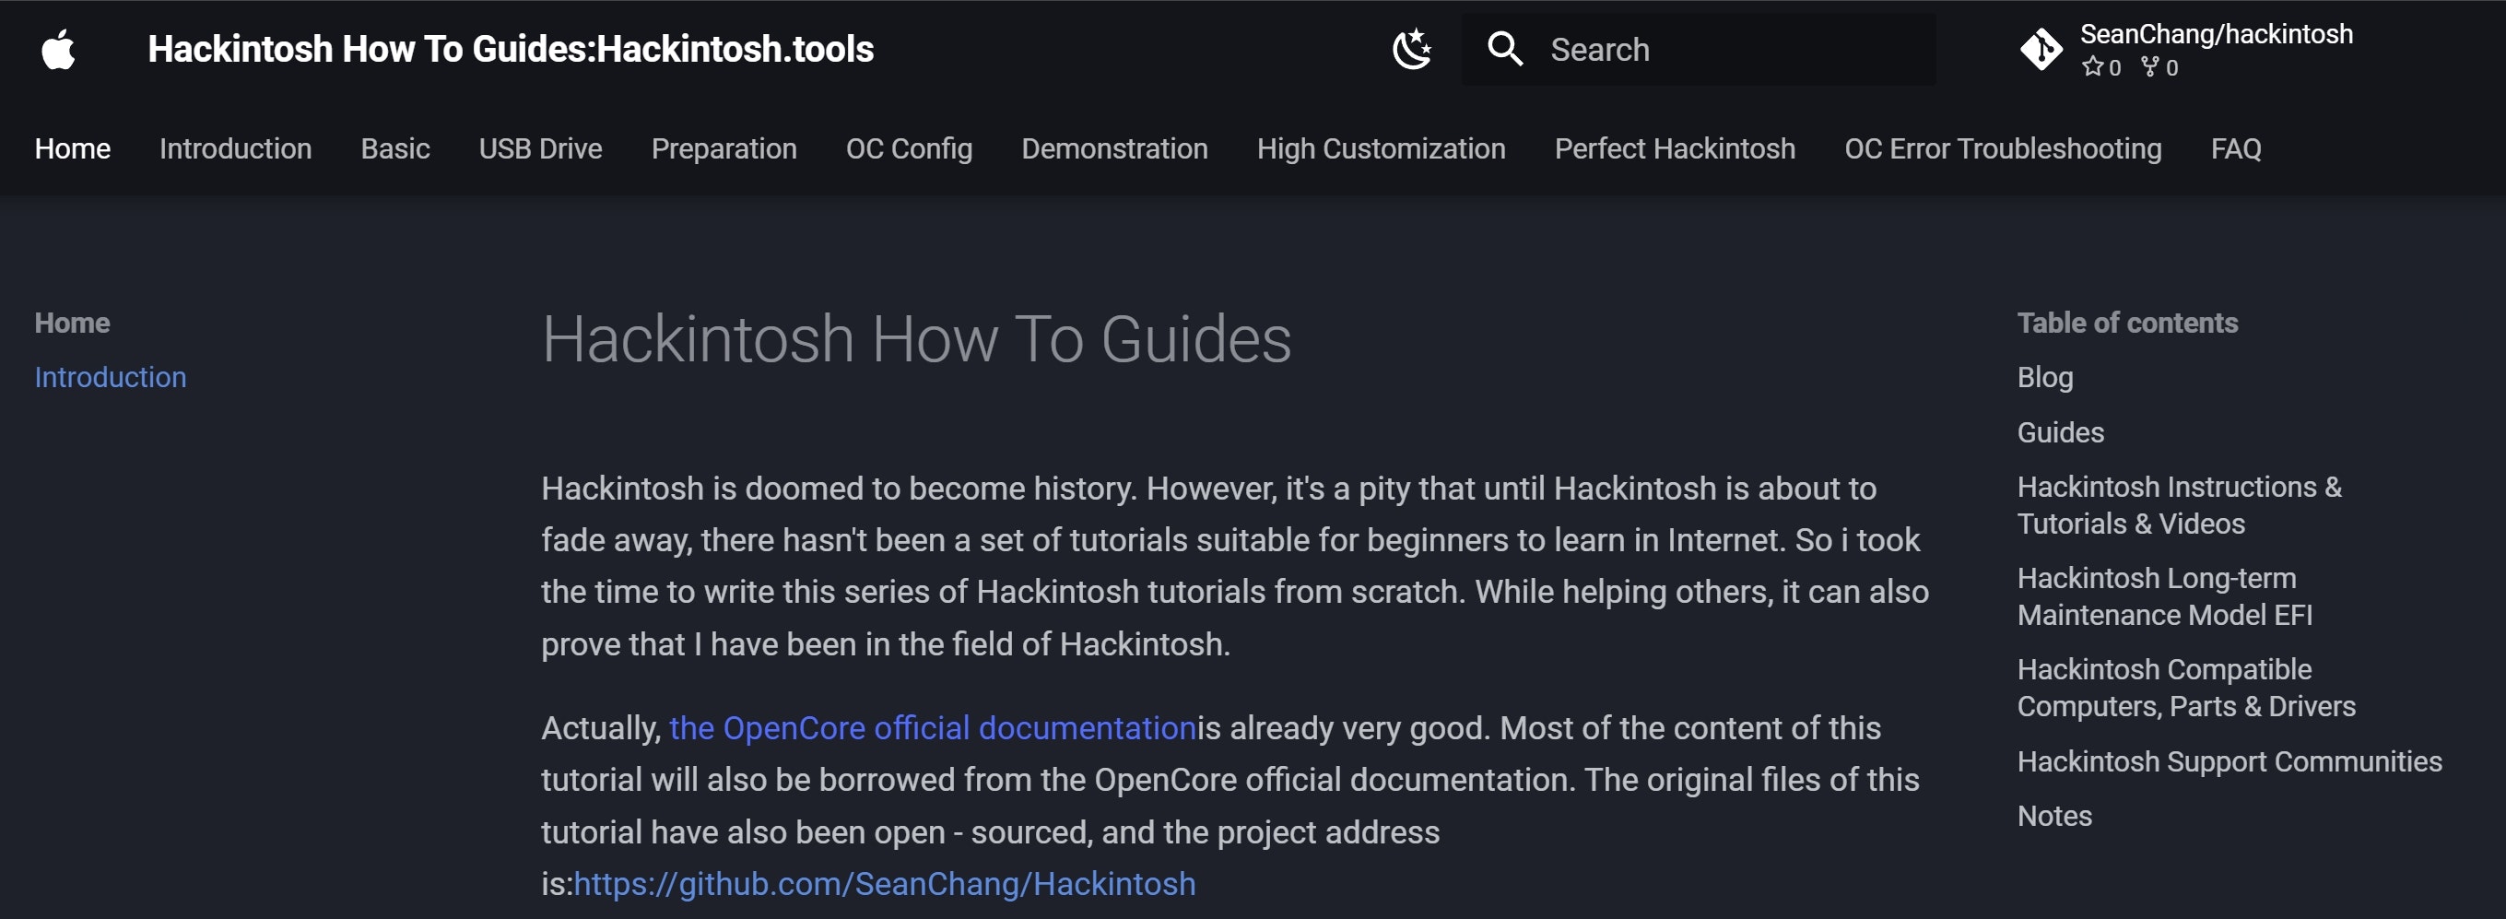Open the High Customization tab

tap(1381, 148)
